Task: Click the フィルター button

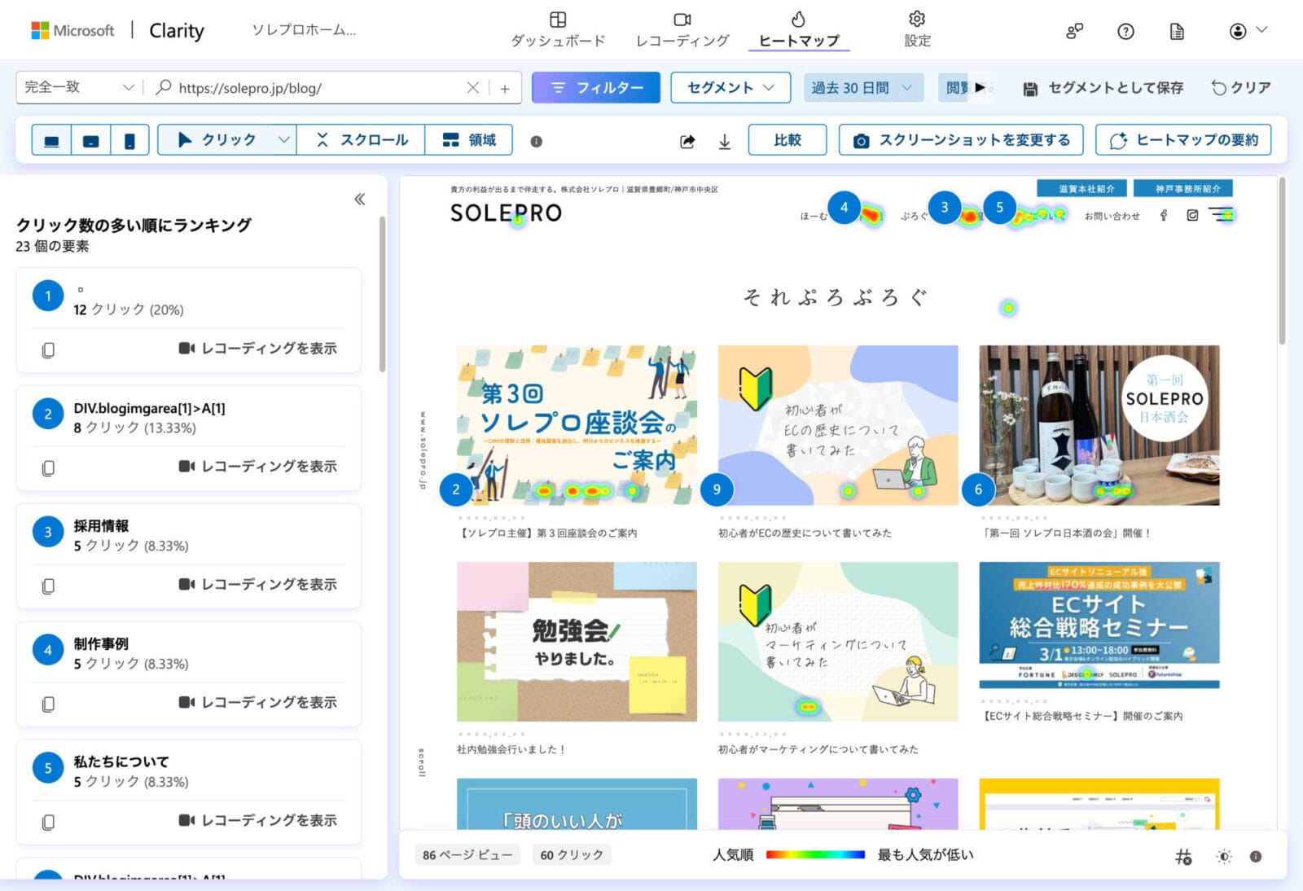Action: coord(596,87)
